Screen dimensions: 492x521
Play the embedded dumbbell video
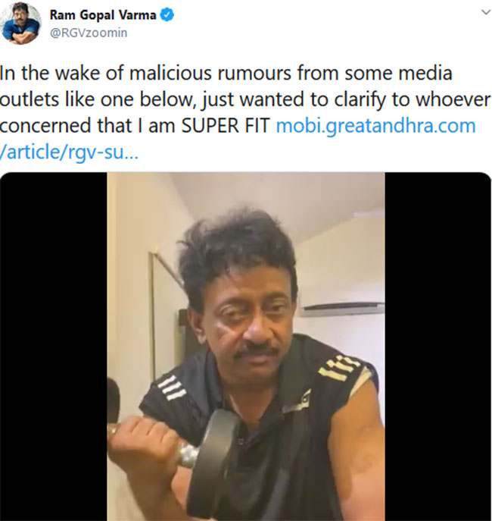pyautogui.click(x=246, y=347)
